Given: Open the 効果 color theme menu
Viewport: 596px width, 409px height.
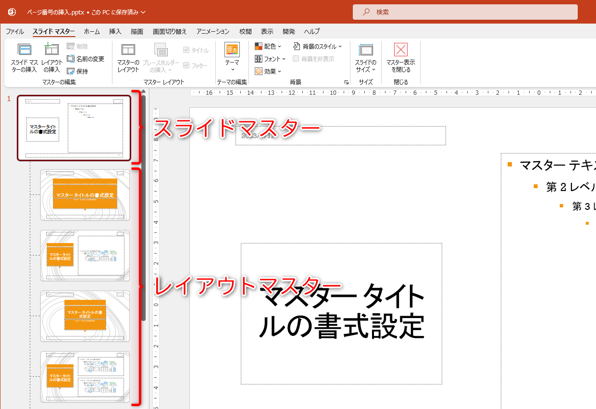Looking at the screenshot, I should click(x=268, y=71).
